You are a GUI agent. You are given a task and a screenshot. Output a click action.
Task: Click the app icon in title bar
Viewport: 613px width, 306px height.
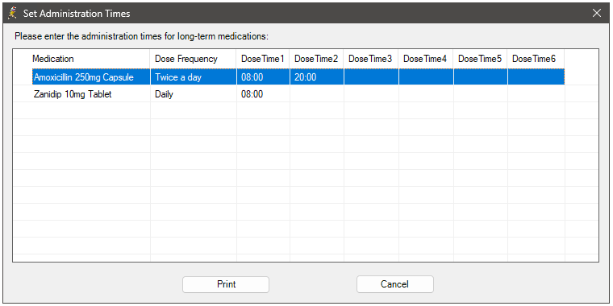[13, 13]
